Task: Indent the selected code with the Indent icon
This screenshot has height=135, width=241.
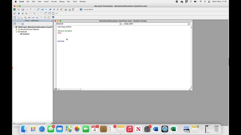Action: (34, 18)
